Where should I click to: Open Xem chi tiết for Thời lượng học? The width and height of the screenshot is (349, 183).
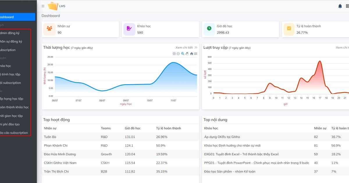coord(186,48)
